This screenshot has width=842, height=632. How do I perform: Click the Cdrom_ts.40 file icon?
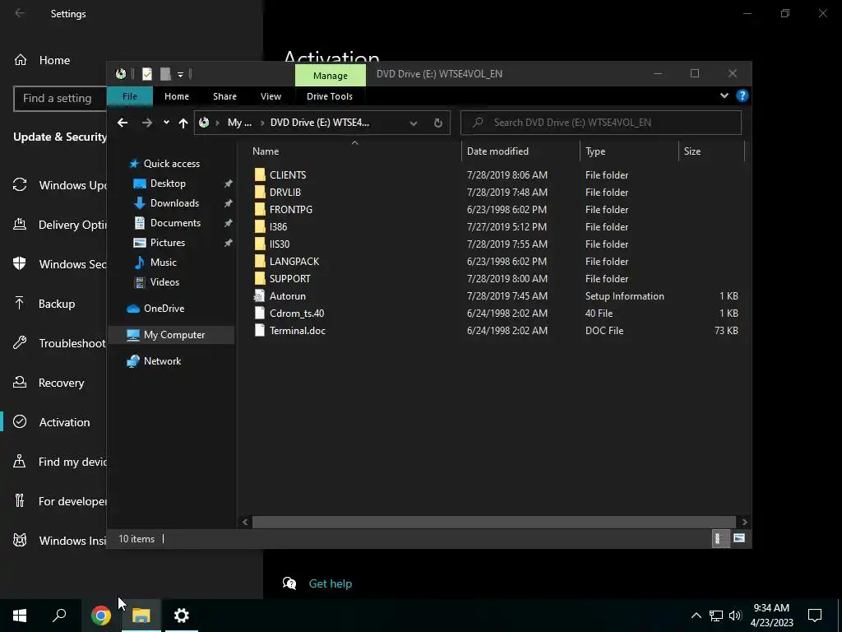pyautogui.click(x=260, y=314)
